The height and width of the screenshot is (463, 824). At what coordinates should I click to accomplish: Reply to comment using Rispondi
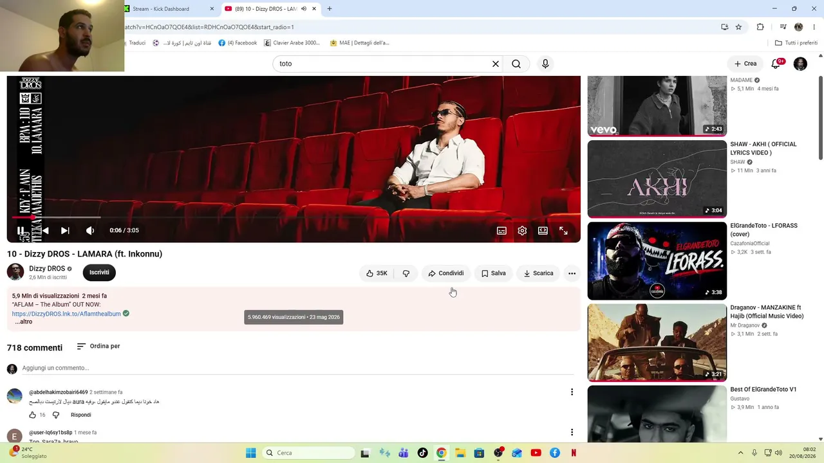pyautogui.click(x=81, y=415)
